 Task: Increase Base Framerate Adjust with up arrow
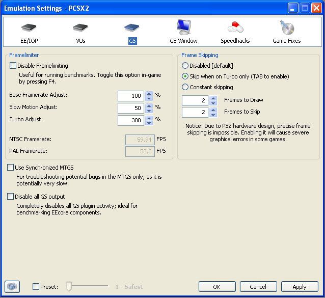[x=149, y=93]
